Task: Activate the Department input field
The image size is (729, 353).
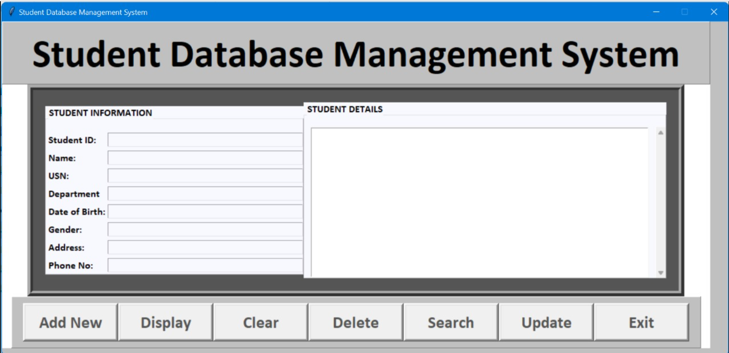Action: click(x=205, y=194)
